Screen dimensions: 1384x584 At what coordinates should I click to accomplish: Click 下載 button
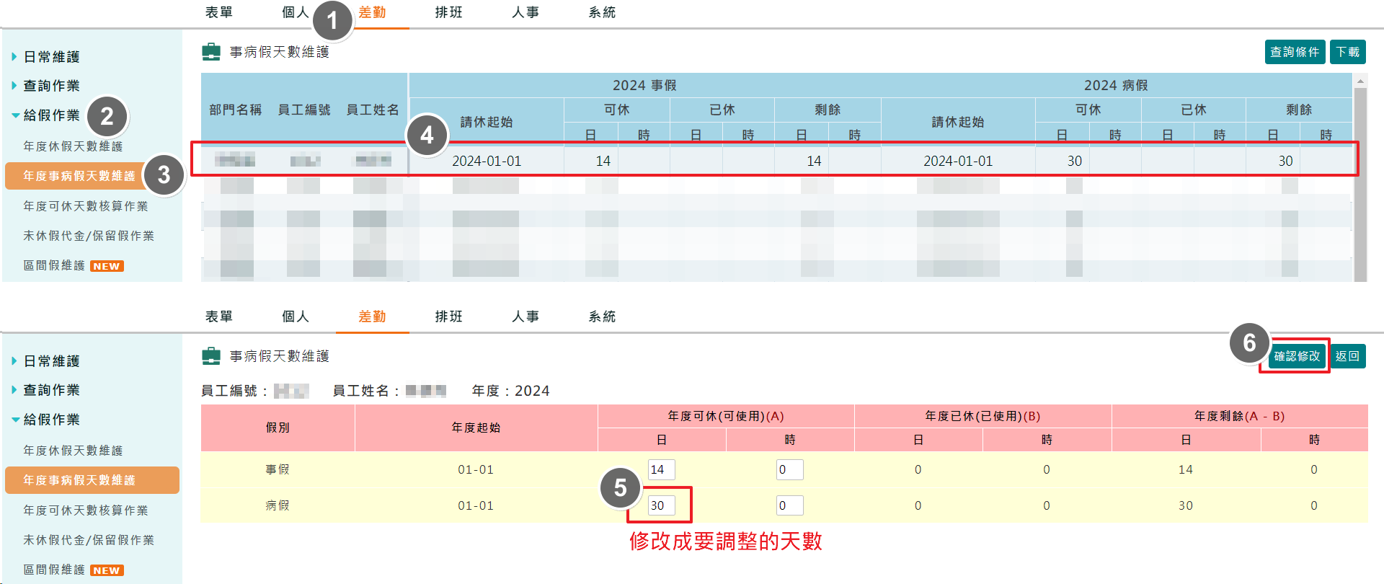(x=1347, y=52)
